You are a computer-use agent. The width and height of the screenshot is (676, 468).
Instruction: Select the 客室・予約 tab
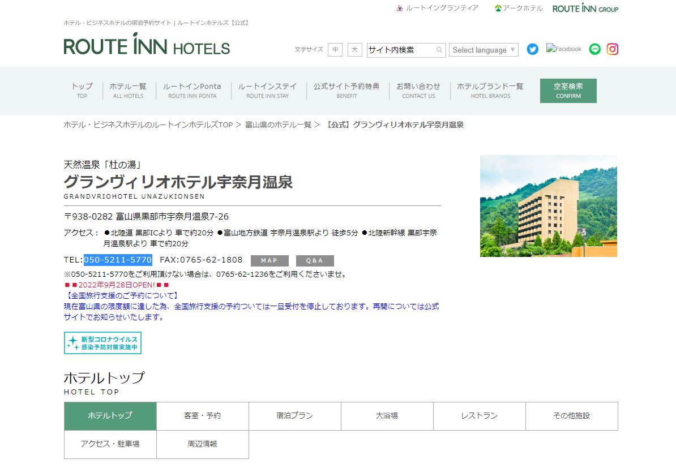click(x=202, y=416)
